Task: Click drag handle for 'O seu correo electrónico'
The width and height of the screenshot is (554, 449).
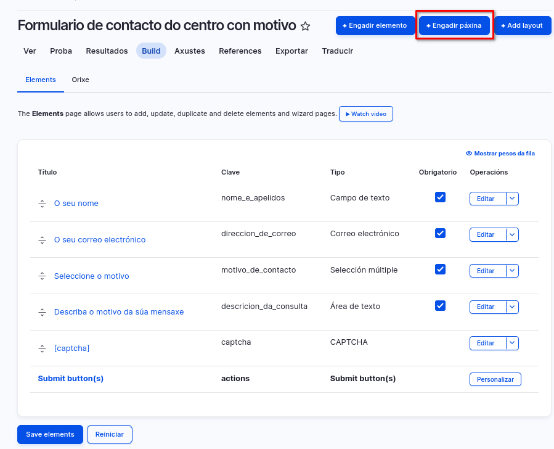Action: point(42,240)
